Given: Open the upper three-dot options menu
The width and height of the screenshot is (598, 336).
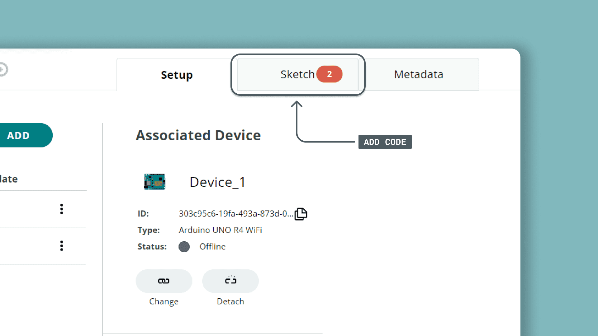Looking at the screenshot, I should pyautogui.click(x=62, y=209).
